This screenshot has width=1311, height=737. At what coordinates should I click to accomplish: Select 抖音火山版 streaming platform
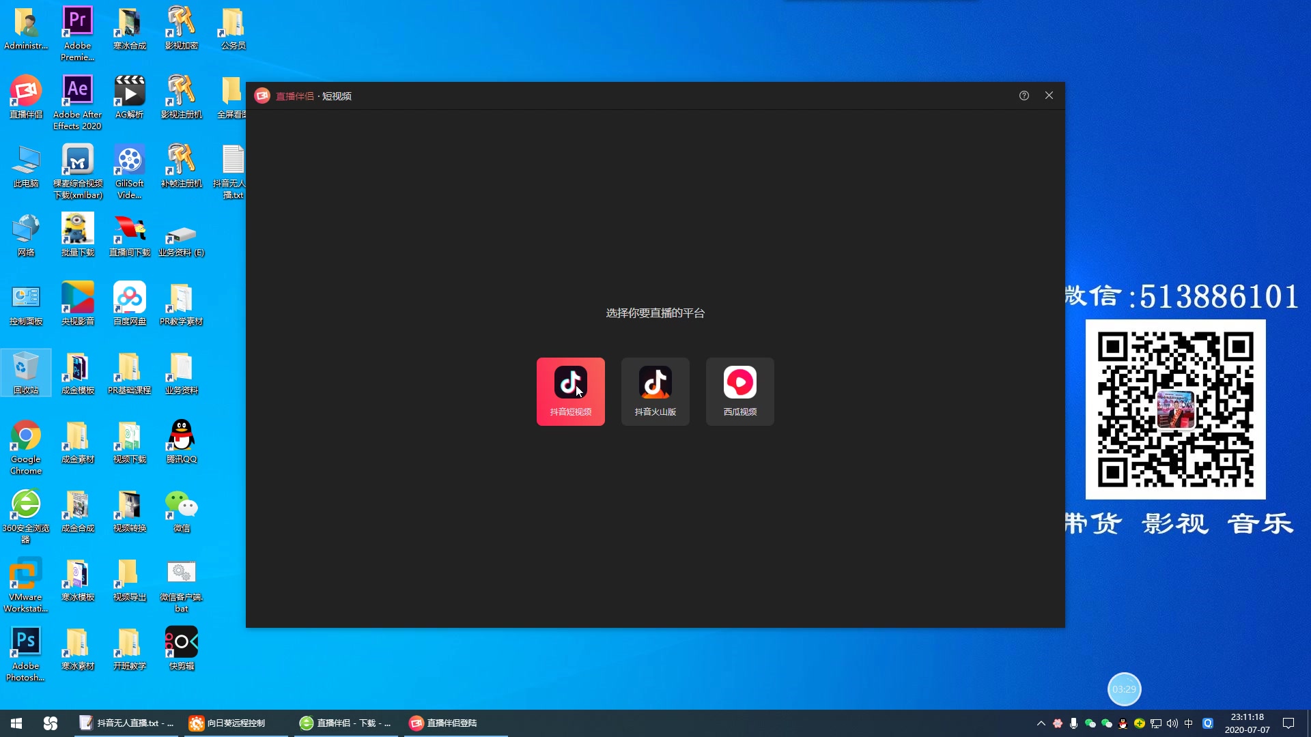click(655, 390)
